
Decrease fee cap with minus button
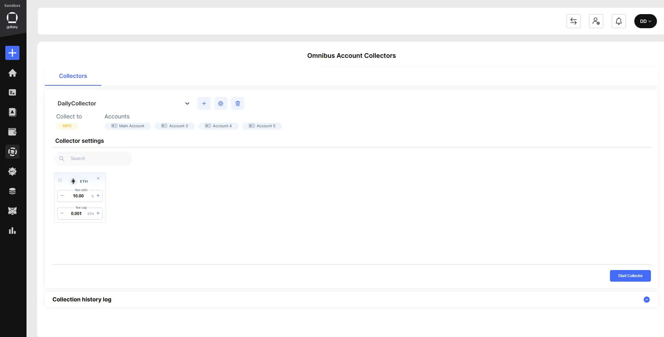(62, 213)
